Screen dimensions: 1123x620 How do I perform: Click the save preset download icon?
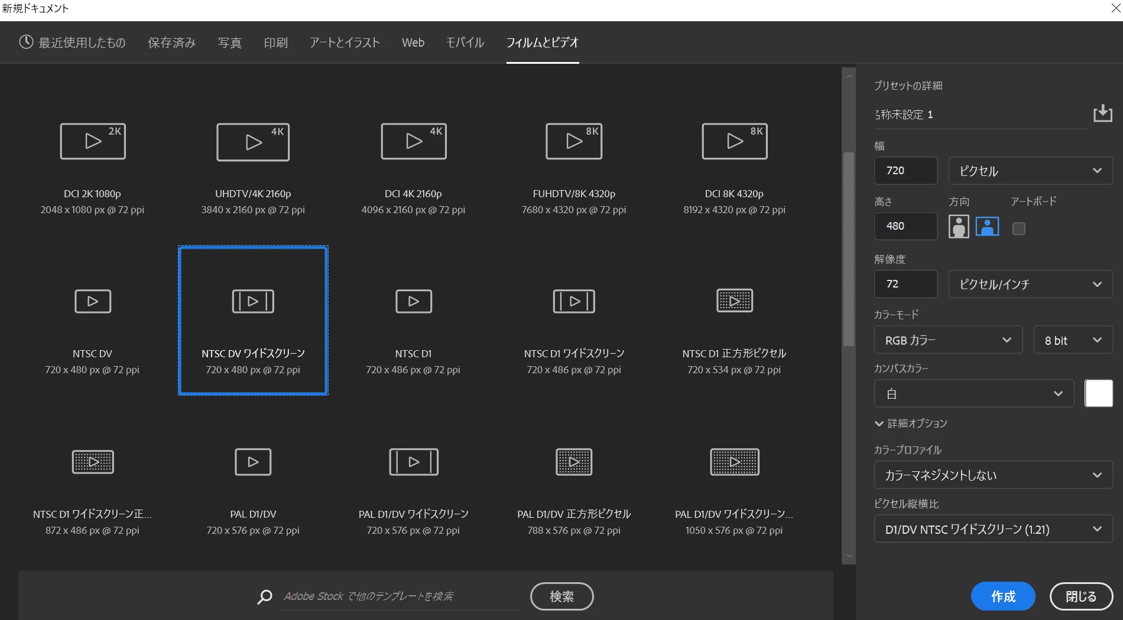[1102, 113]
